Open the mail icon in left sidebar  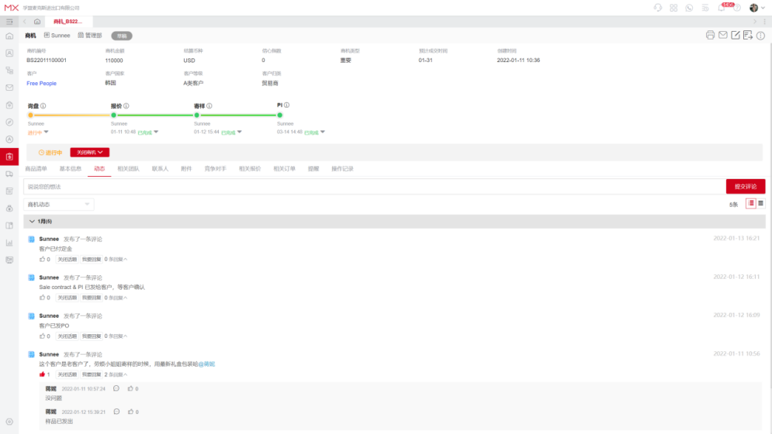pos(9,88)
